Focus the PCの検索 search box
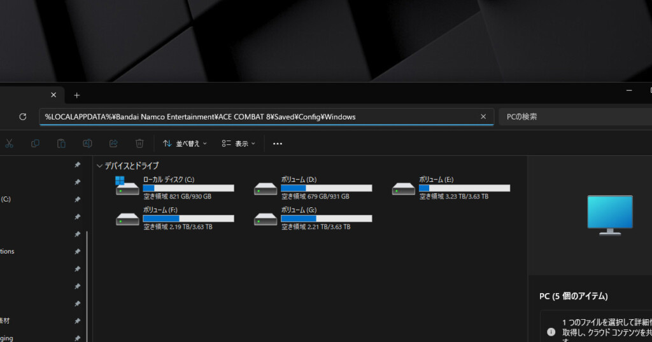 pos(576,116)
